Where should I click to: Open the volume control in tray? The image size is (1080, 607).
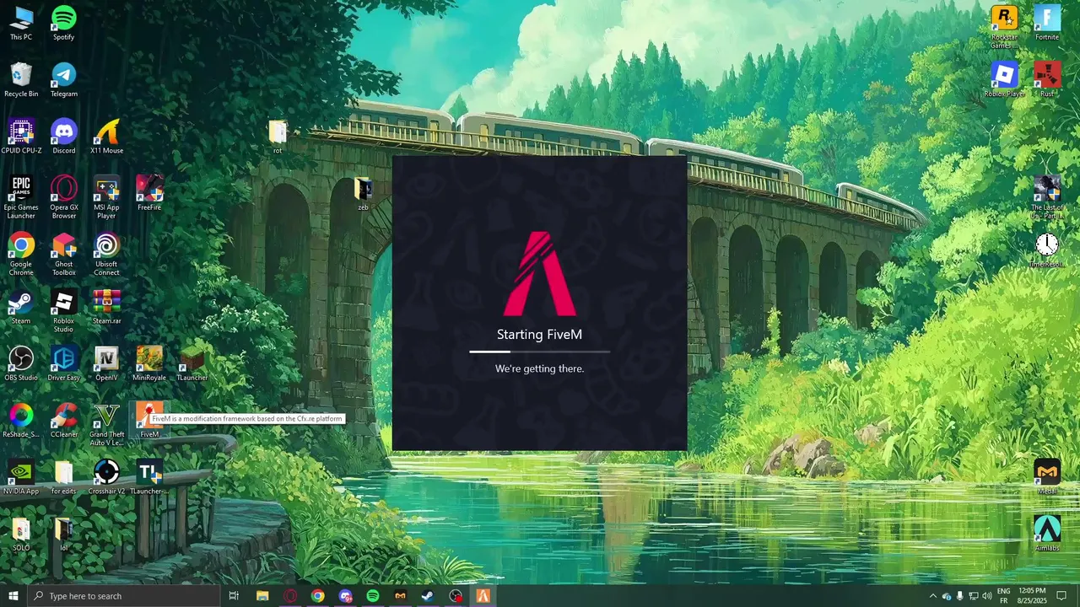pos(986,596)
